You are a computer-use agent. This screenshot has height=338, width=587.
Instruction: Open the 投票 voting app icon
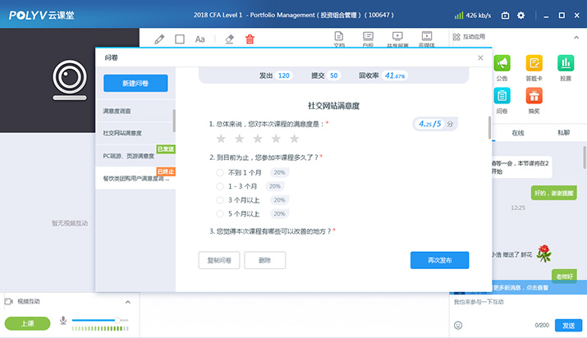point(565,64)
